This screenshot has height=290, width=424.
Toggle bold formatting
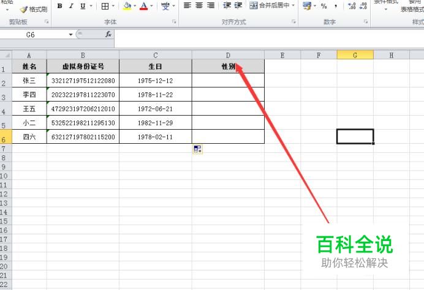[x=60, y=6]
